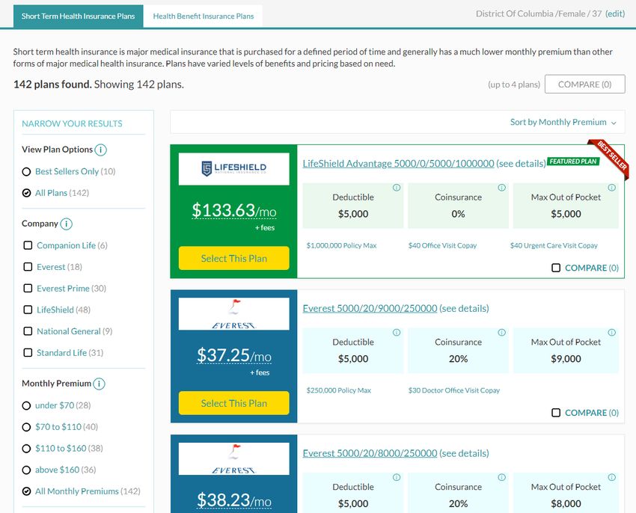636x513 pixels.
Task: Check the National General company filter
Action: [x=28, y=331]
